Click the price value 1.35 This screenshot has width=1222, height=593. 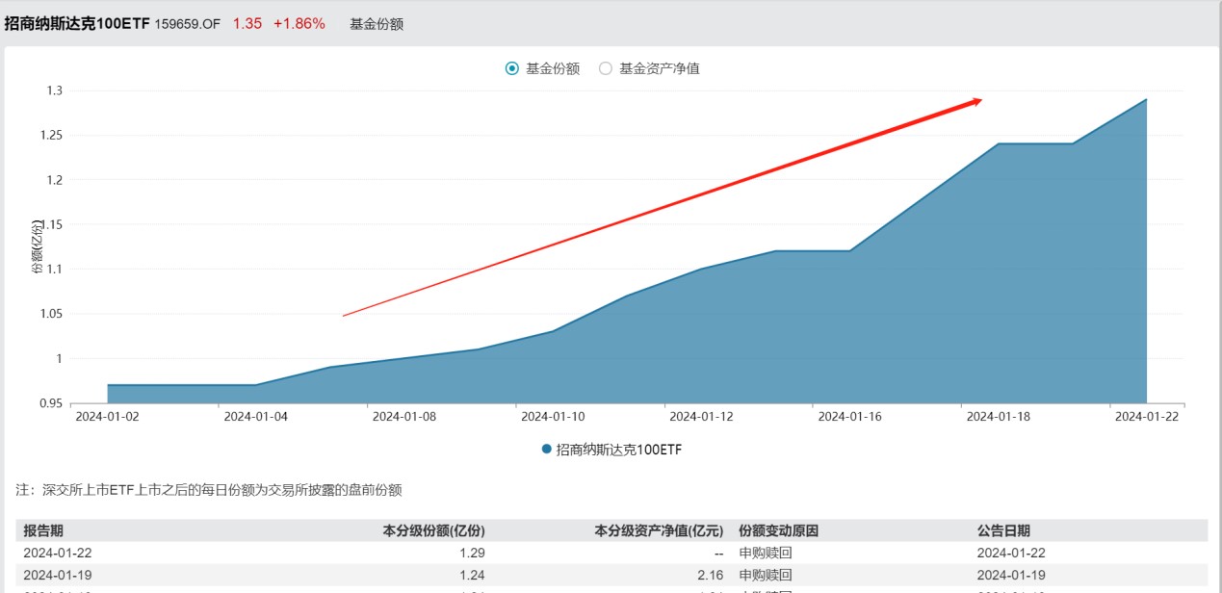pyautogui.click(x=247, y=23)
